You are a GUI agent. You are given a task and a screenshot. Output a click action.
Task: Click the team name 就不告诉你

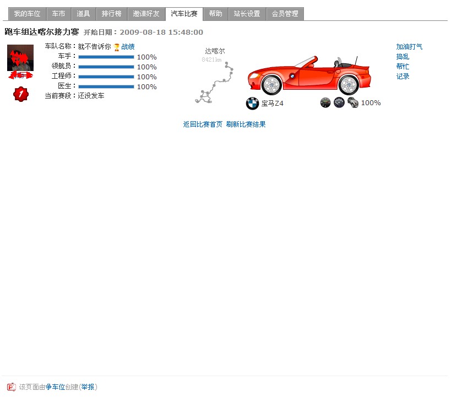[94, 47]
